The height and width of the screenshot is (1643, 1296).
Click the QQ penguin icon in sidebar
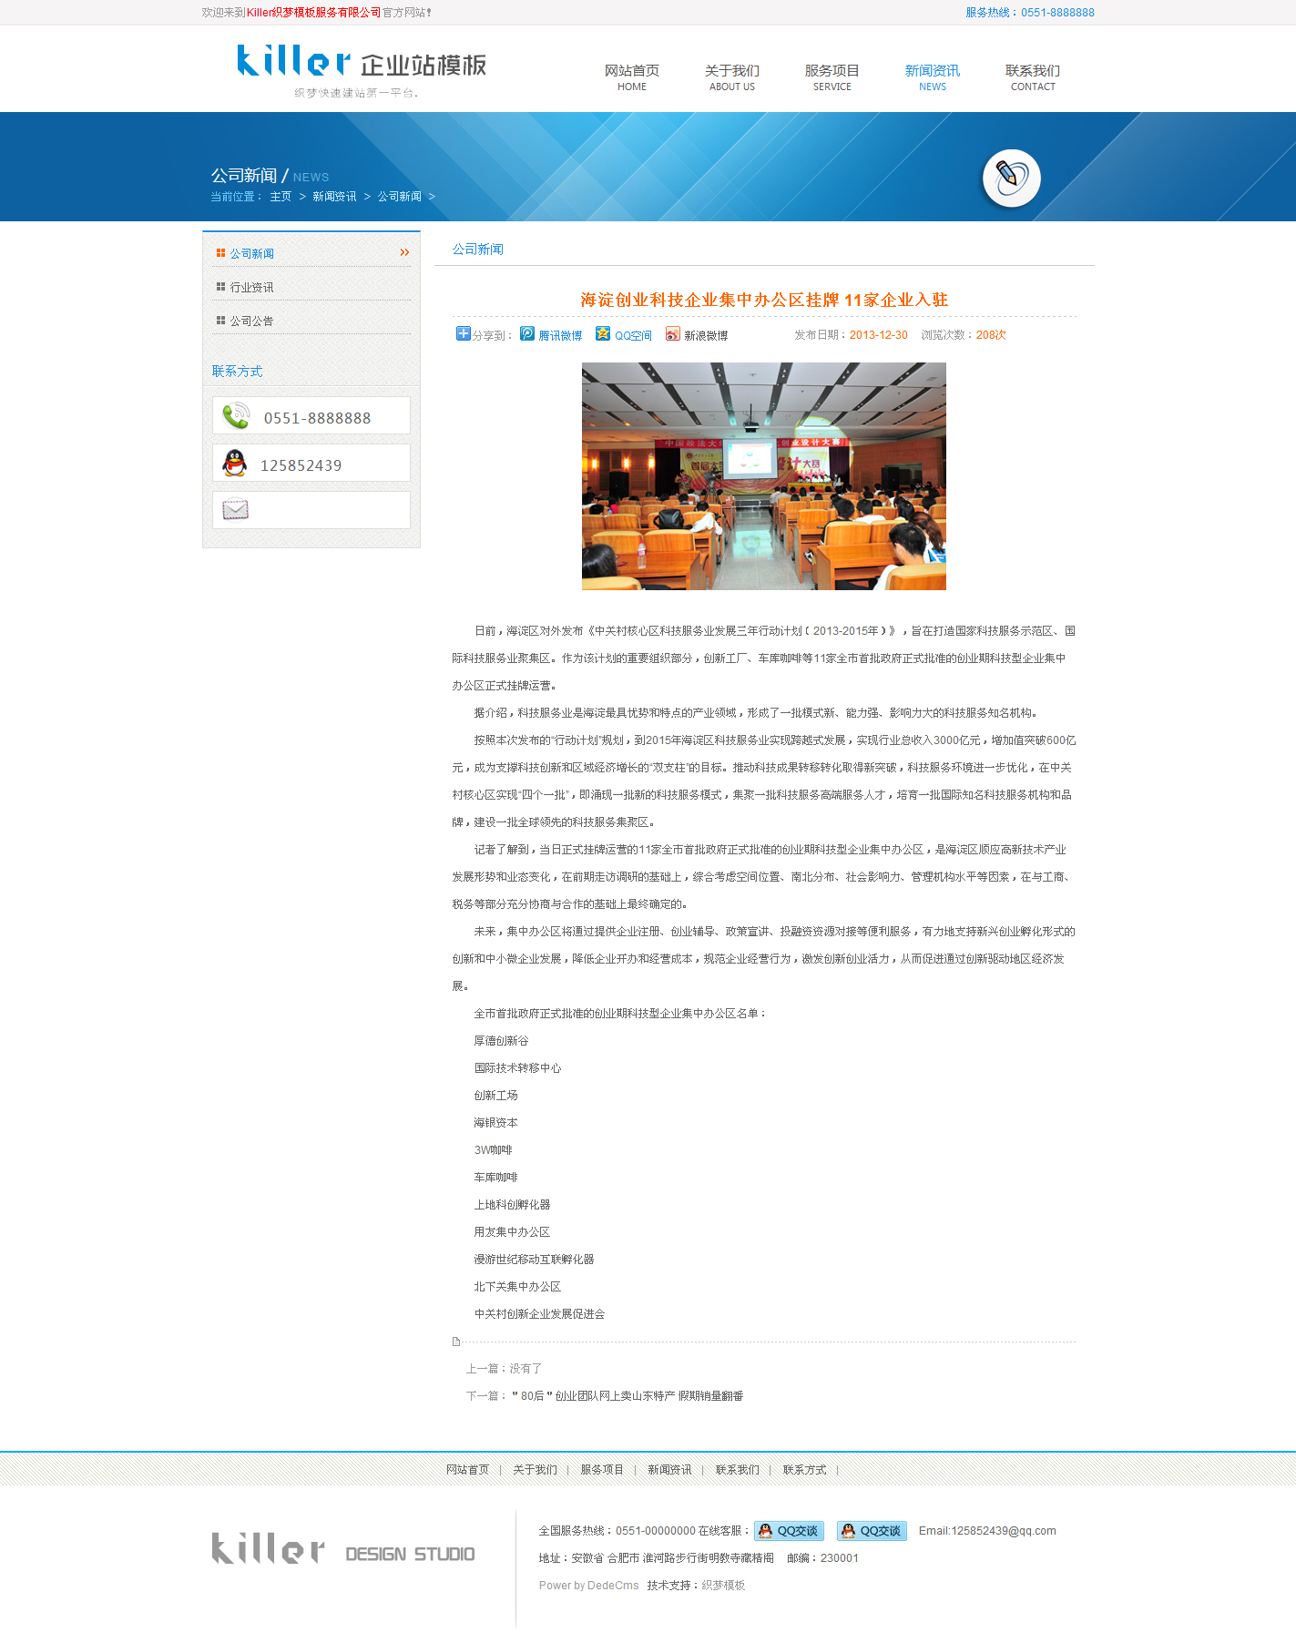pyautogui.click(x=235, y=464)
